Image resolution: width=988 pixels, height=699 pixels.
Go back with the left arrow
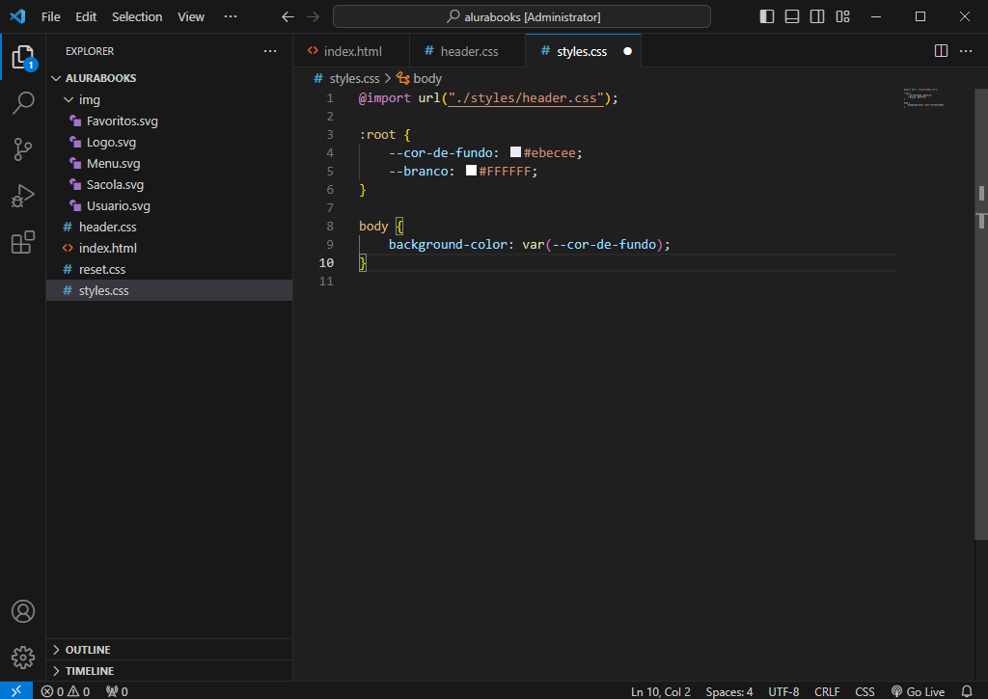tap(288, 17)
